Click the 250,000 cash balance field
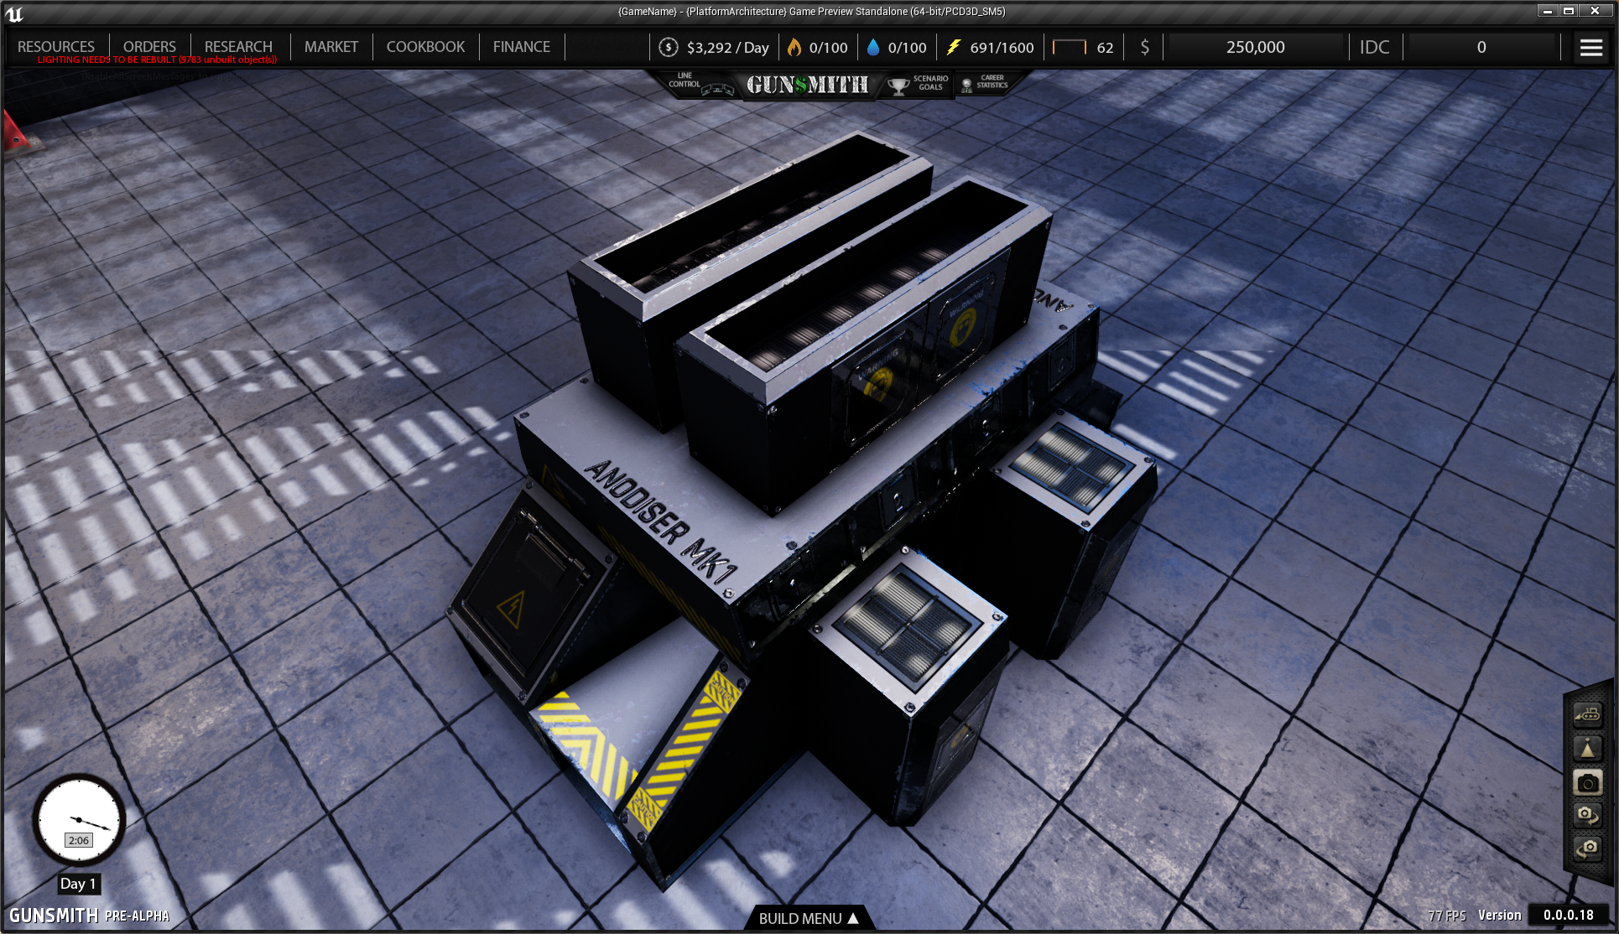This screenshot has height=934, width=1619. [x=1255, y=47]
